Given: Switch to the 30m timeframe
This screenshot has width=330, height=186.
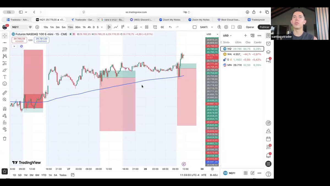Looking at the screenshot, I should tap(78, 27).
